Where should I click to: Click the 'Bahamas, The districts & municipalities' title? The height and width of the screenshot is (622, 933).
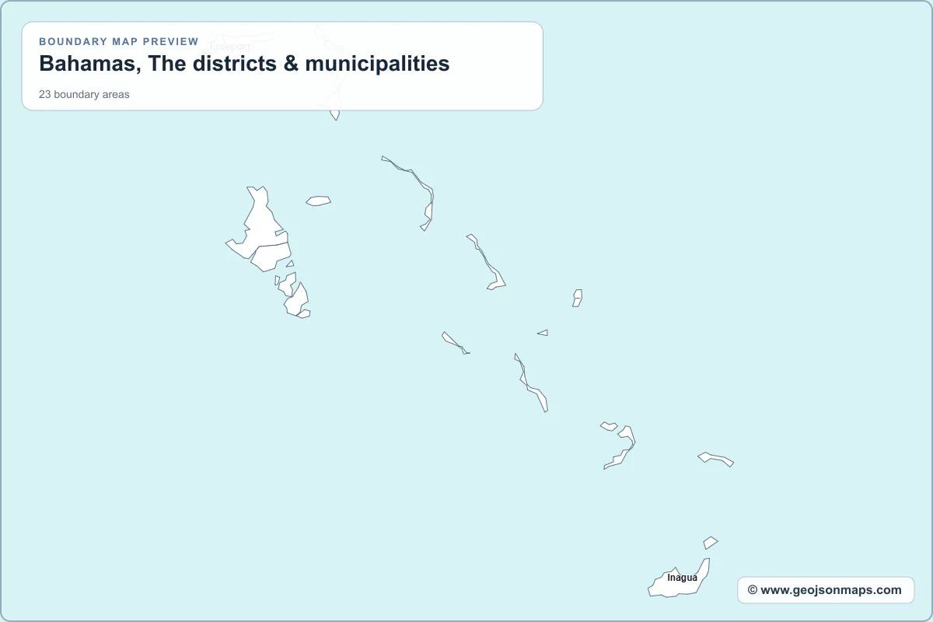click(244, 64)
